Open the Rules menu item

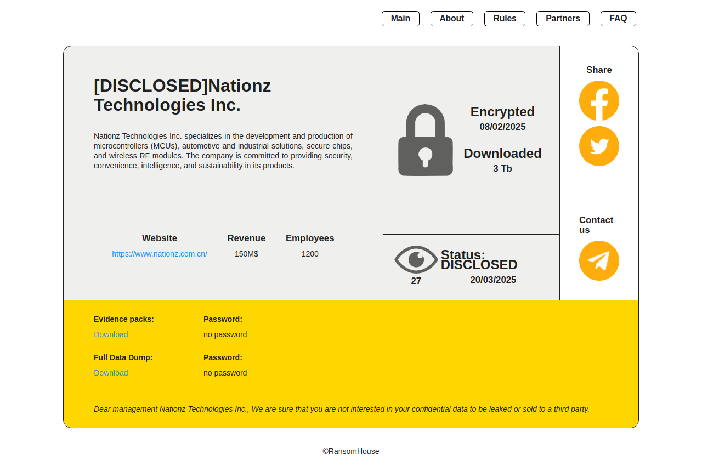(x=505, y=19)
